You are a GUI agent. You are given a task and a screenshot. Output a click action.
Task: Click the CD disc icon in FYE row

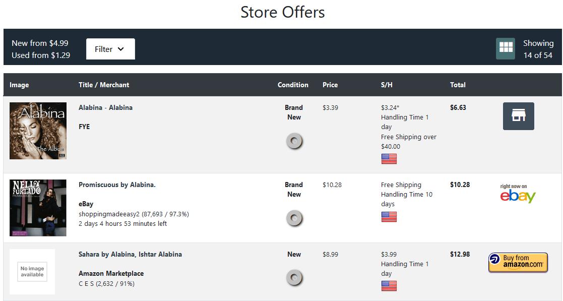[294, 142]
